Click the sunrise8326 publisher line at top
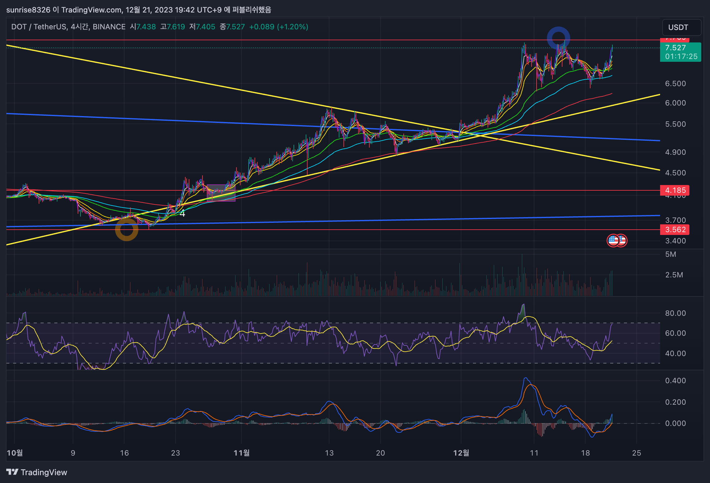 [139, 10]
